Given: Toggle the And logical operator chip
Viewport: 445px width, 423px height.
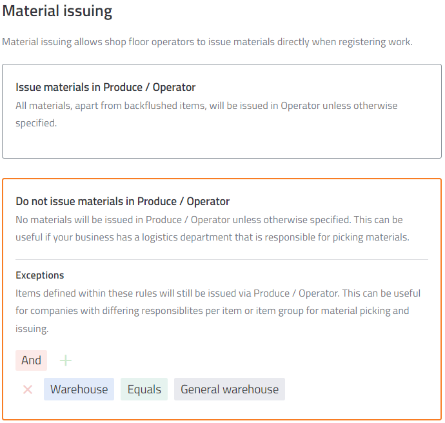Looking at the screenshot, I should click(x=31, y=360).
